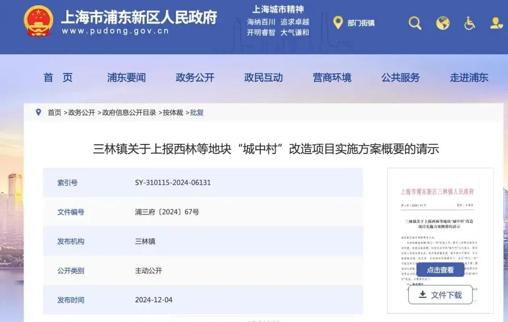Image resolution: width=508 pixels, height=322 pixels.
Task: Click the download arrow icon on 文件下载
Action: pos(422,295)
